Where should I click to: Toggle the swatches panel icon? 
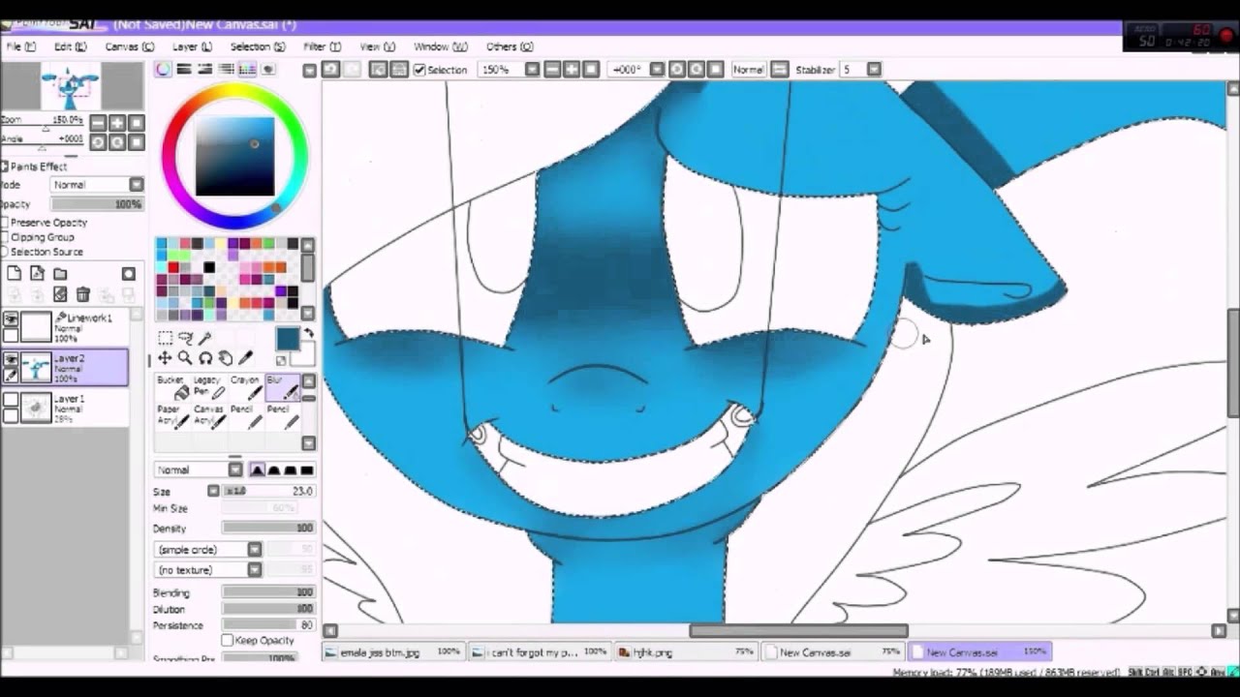click(247, 70)
